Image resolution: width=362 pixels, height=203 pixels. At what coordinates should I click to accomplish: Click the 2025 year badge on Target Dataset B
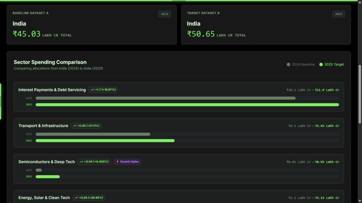click(339, 14)
